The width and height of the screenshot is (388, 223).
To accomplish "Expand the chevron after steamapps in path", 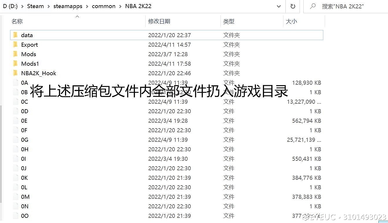I will (87, 6).
